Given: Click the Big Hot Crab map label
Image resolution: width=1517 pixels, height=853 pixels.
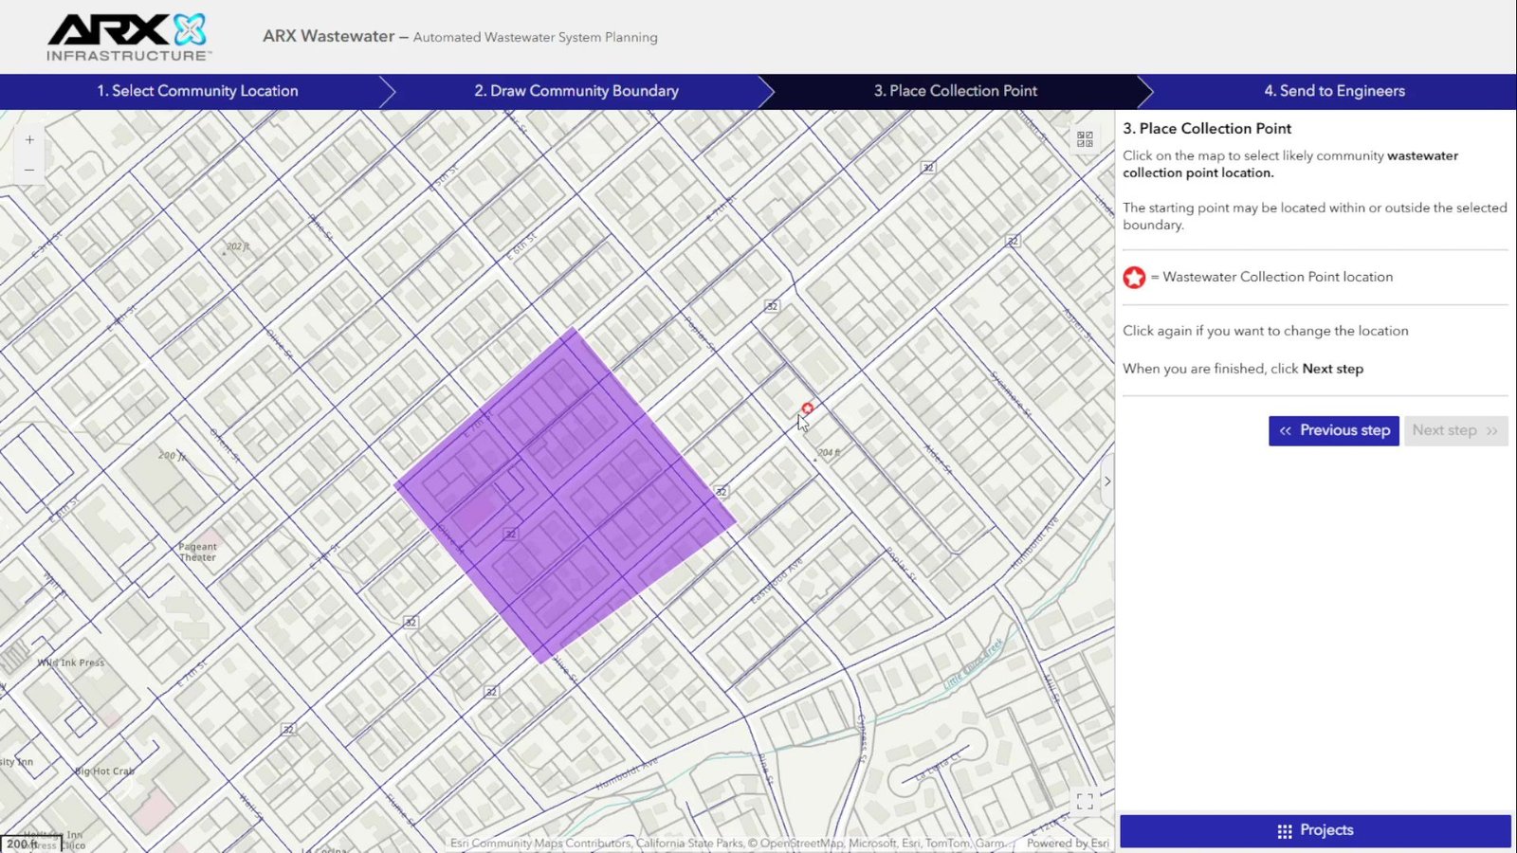Looking at the screenshot, I should (105, 771).
